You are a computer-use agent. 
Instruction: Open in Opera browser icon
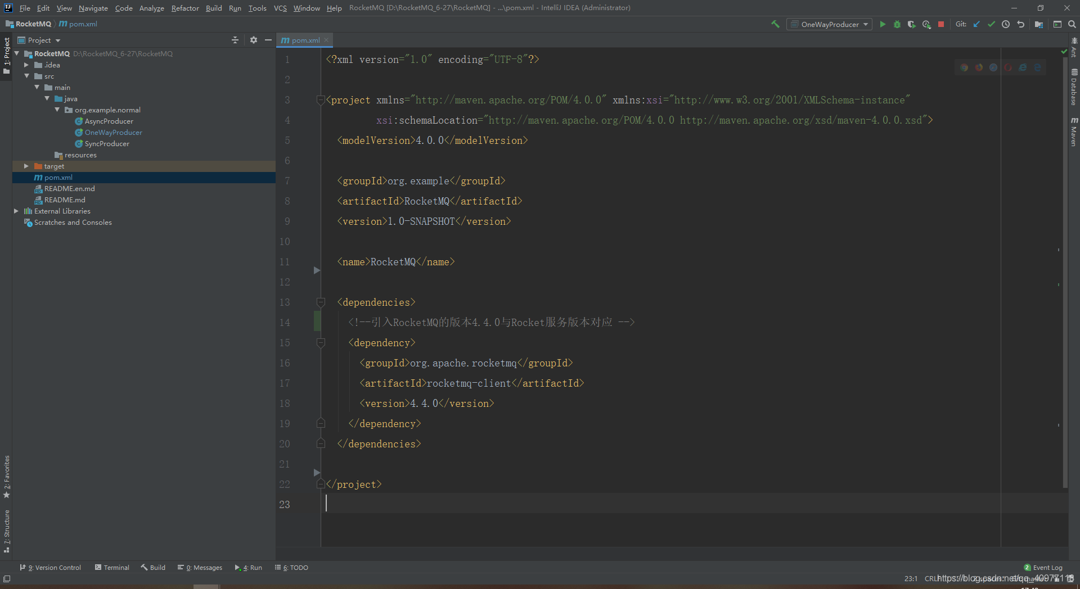coord(1008,67)
